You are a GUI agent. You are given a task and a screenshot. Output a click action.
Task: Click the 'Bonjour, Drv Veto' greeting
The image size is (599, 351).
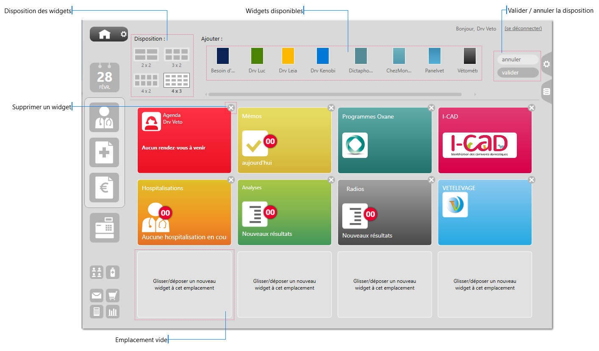click(476, 29)
